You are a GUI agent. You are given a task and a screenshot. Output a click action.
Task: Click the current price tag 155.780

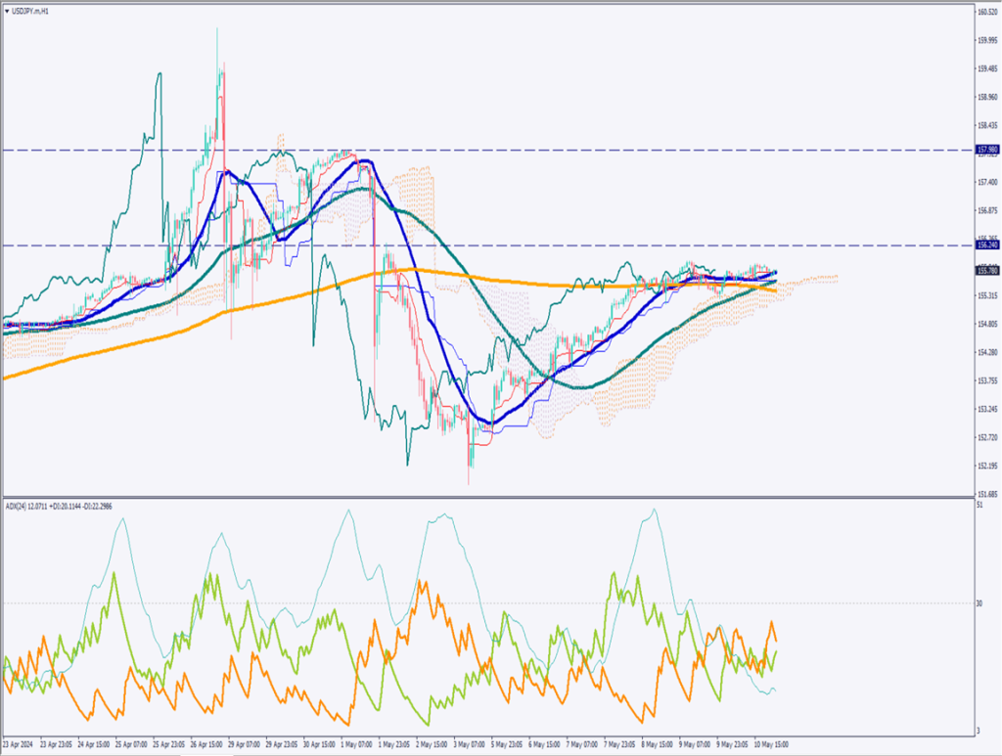point(986,271)
